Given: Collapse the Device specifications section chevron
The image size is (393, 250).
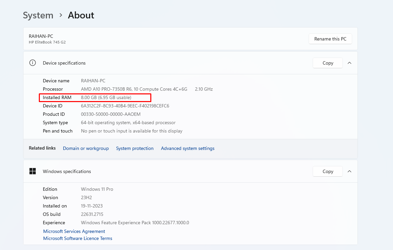Looking at the screenshot, I should click(349, 63).
